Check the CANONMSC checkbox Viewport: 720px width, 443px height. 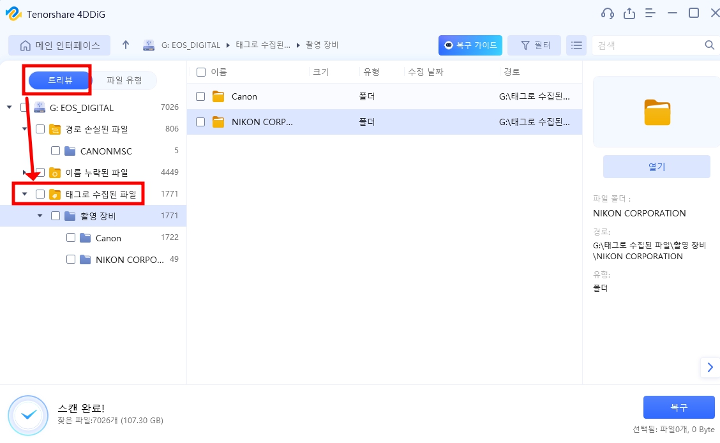pyautogui.click(x=56, y=151)
